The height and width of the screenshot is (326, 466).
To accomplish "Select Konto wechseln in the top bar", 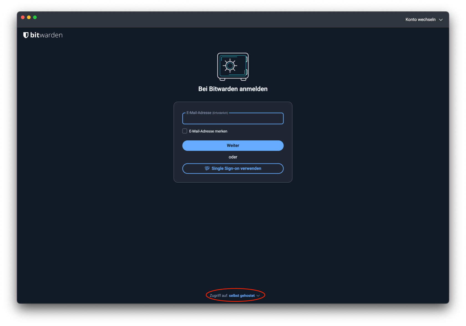I will tap(421, 19).
